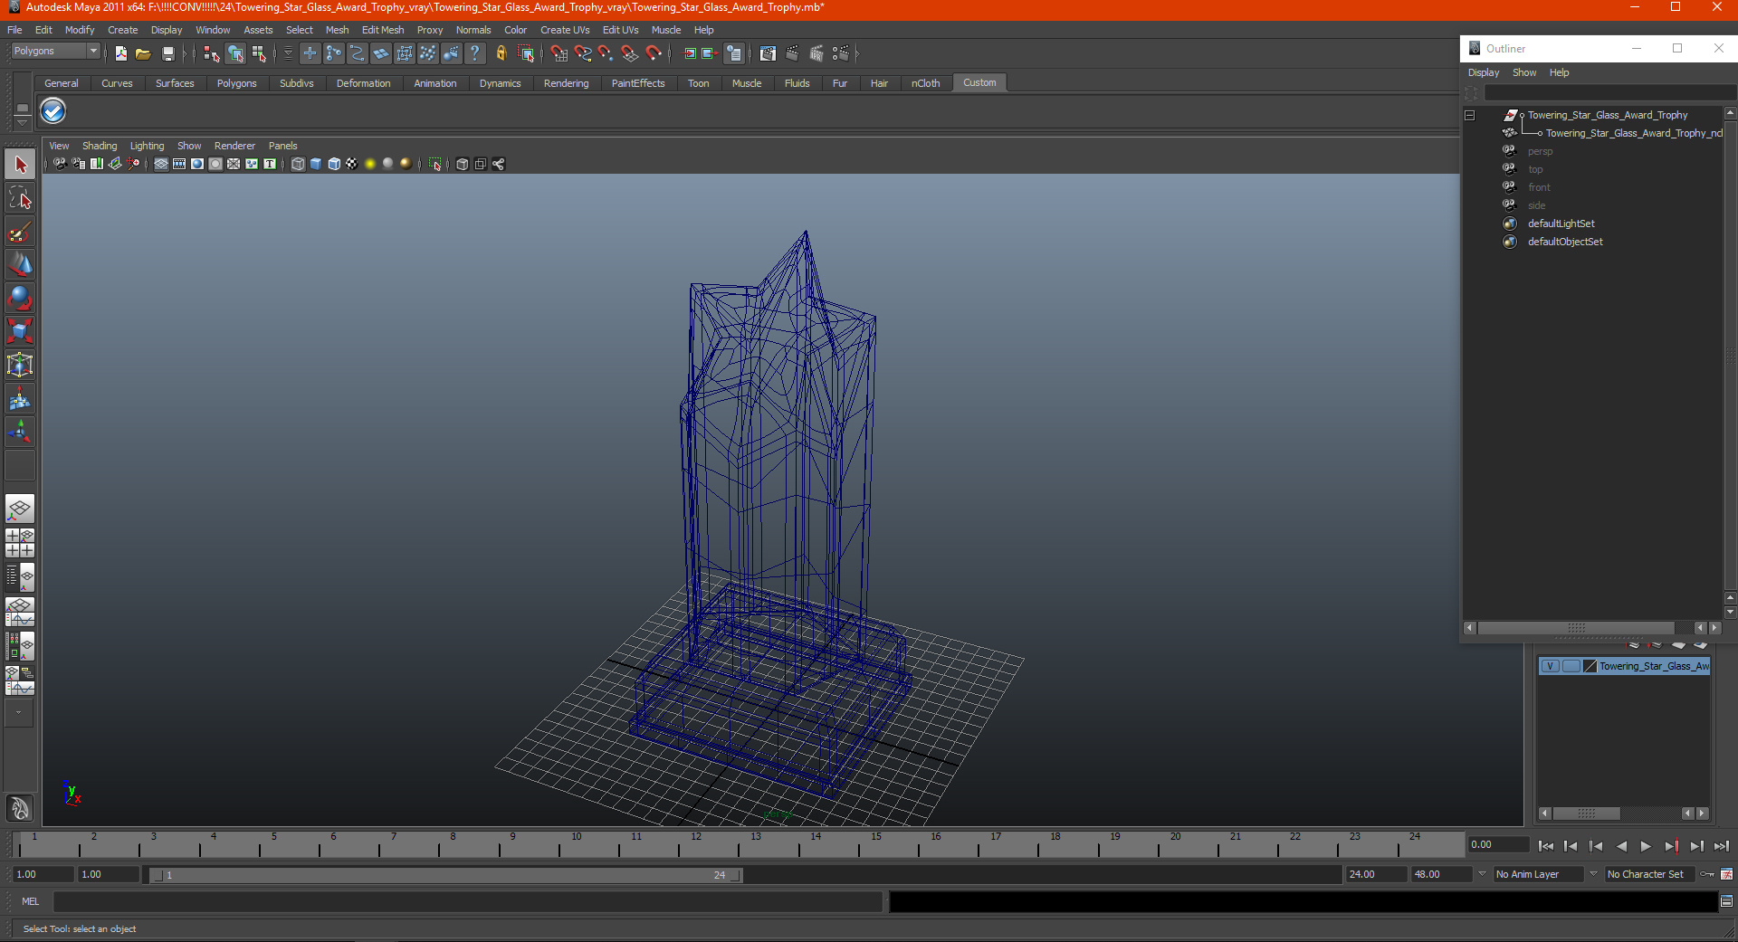Image resolution: width=1738 pixels, height=942 pixels.
Task: Choose the Lasso select tool
Action: (20, 198)
